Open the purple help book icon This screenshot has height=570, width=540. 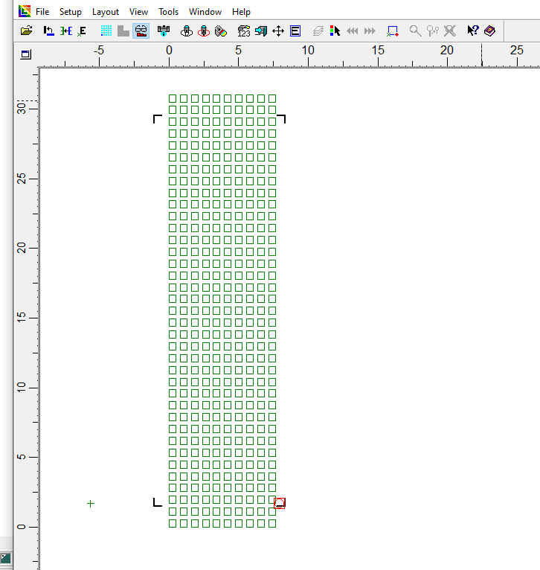[490, 31]
